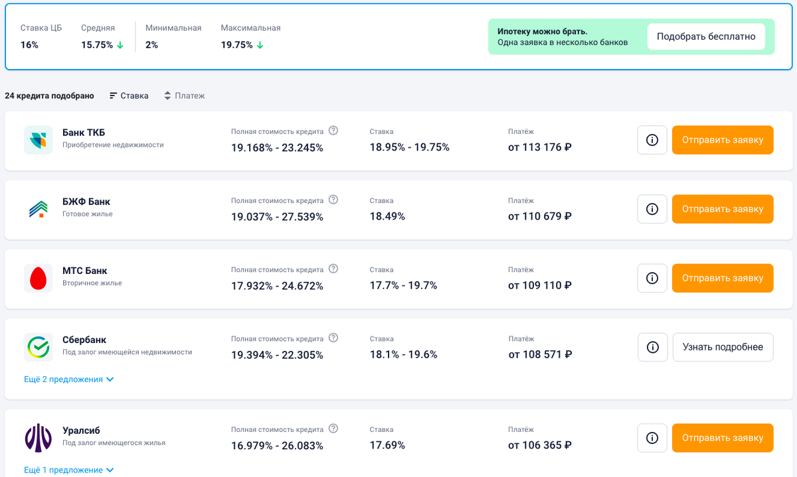Send application to Уралсиб
The image size is (797, 477).
(x=723, y=438)
